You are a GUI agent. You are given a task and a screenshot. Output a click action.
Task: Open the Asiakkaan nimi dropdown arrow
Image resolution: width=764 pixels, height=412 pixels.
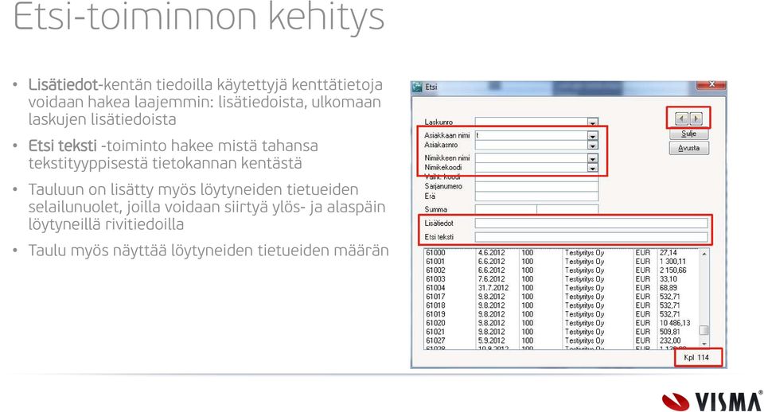(x=592, y=135)
